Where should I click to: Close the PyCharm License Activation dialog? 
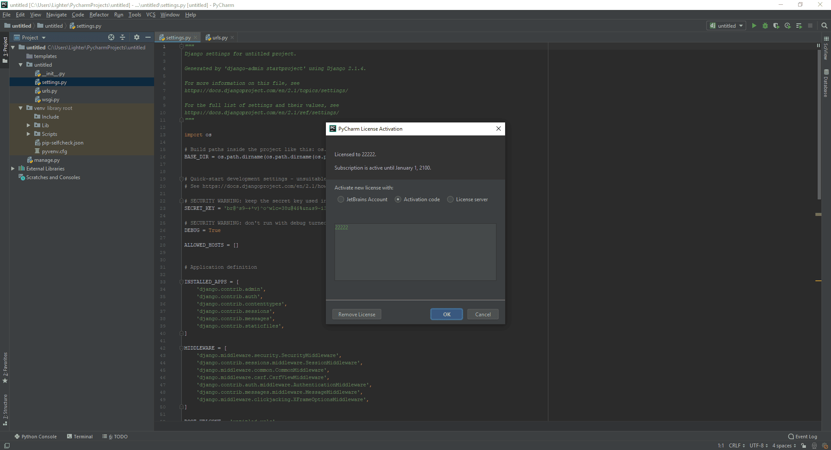pyautogui.click(x=499, y=129)
